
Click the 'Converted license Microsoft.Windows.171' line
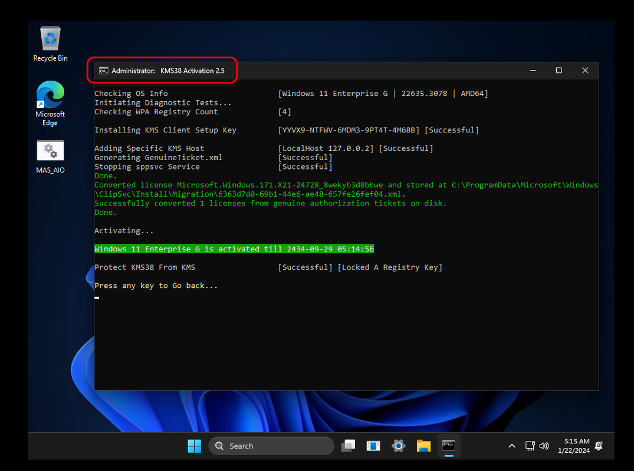pos(346,185)
